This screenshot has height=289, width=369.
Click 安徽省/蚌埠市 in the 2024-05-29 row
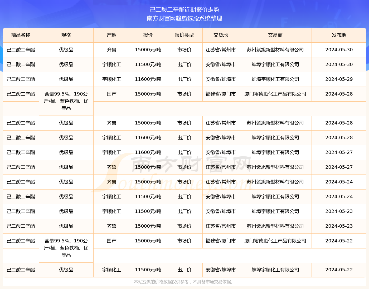point(221,79)
